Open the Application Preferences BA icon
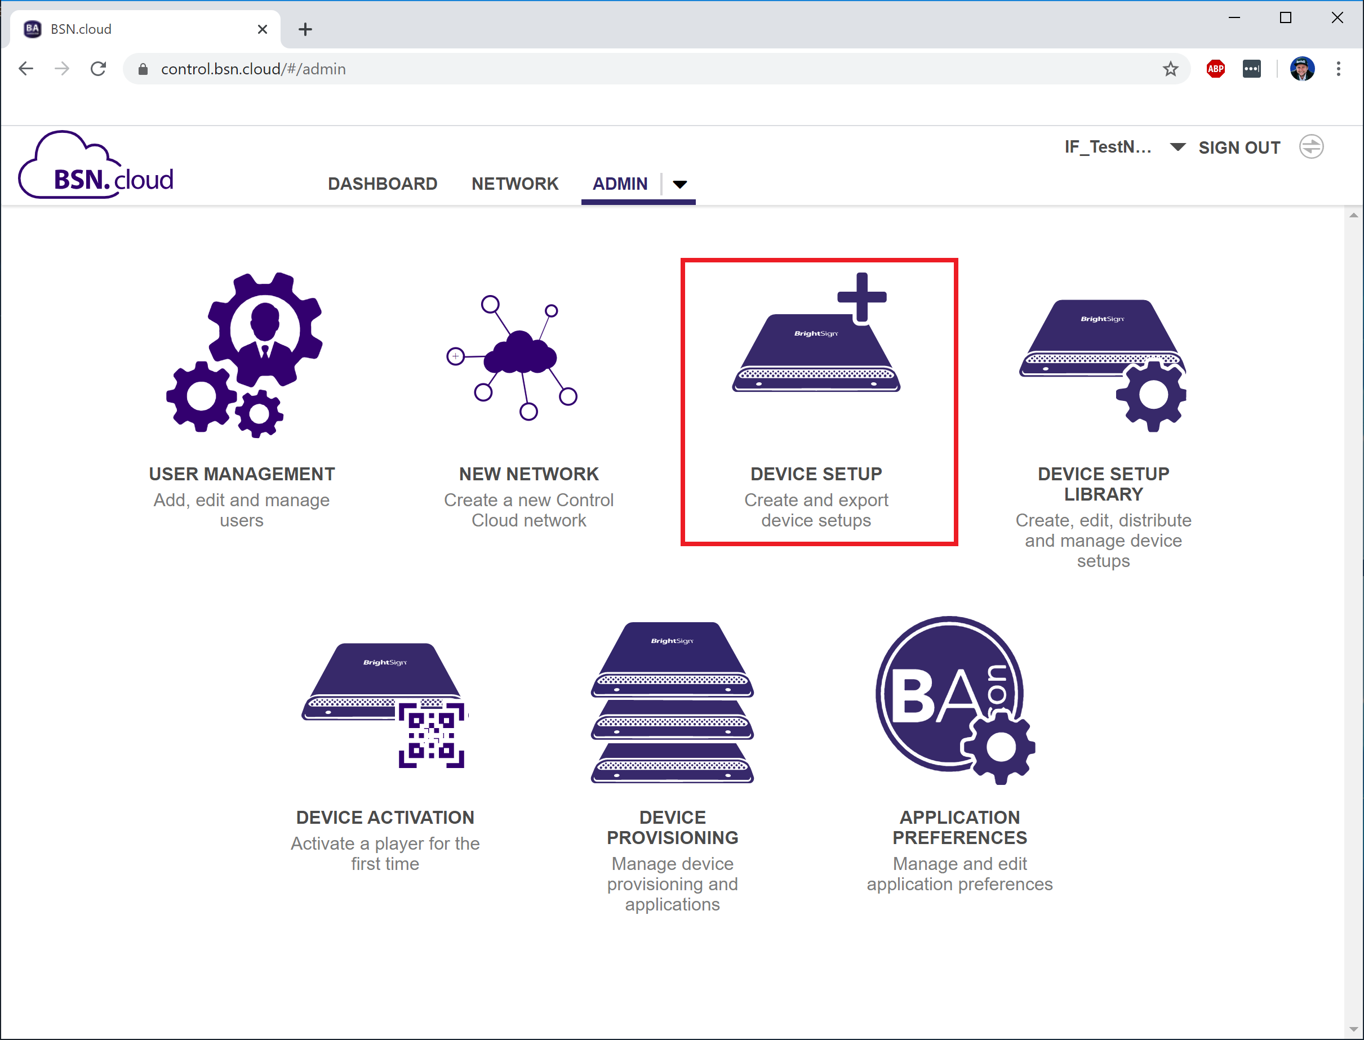Viewport: 1364px width, 1040px height. click(954, 700)
